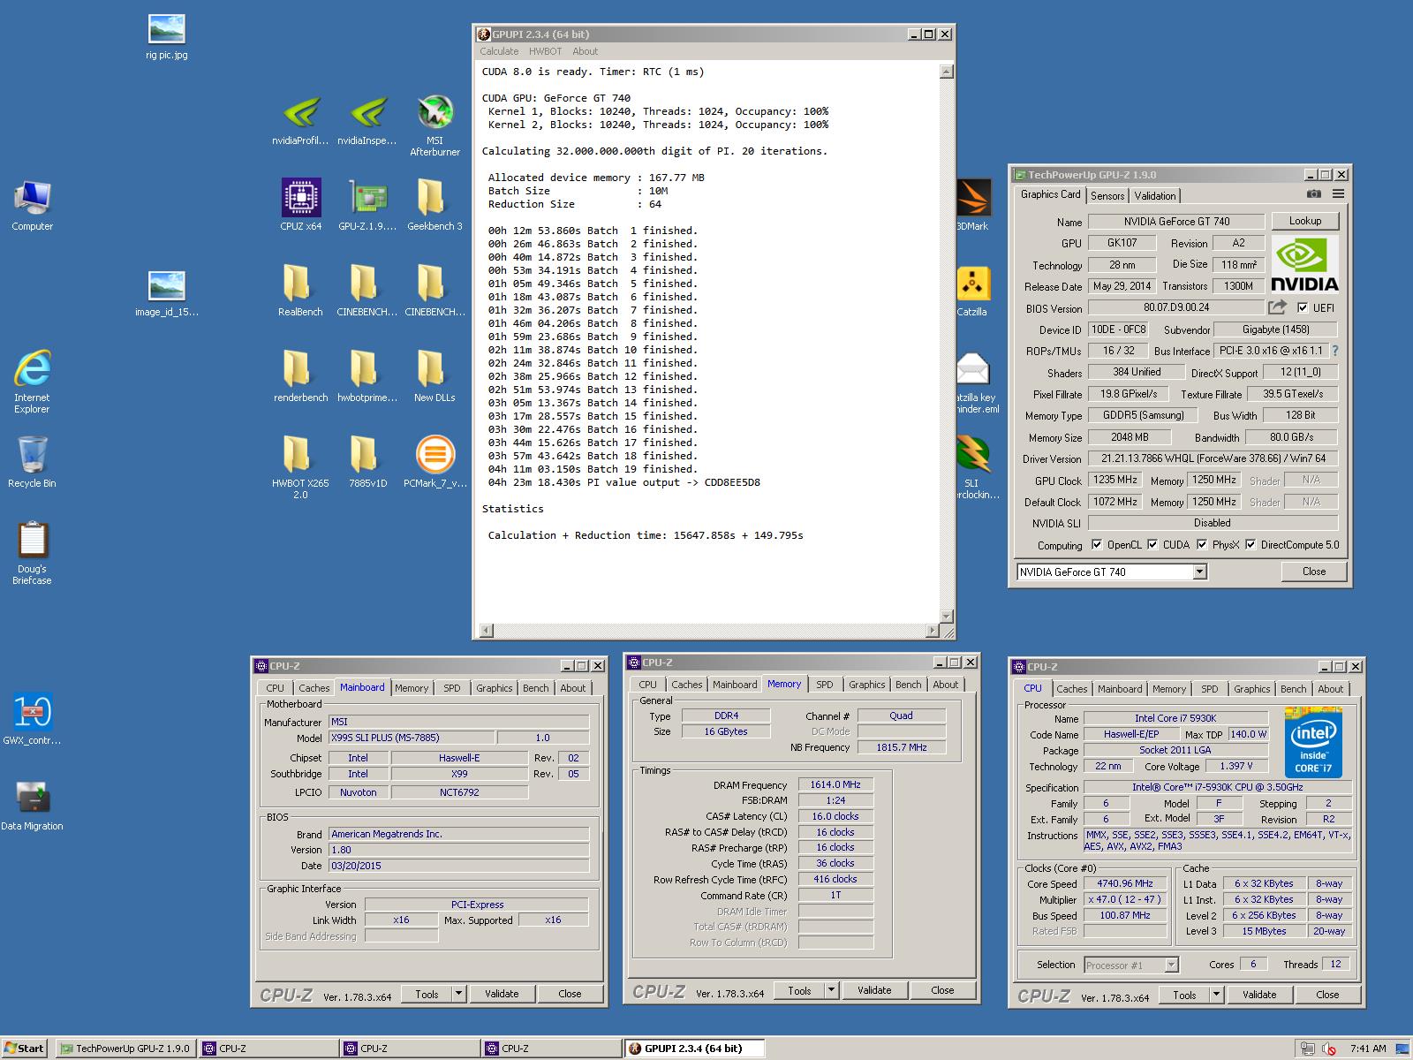
Task: Open Doug's Briefcase icon
Action: click(x=32, y=553)
